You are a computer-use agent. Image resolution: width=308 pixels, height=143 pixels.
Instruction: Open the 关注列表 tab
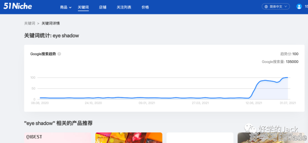124,7
